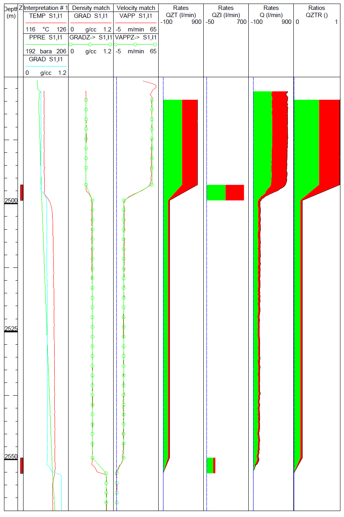Click the lower red zone marker near 2550
The width and height of the screenshot is (344, 517).
click(22, 465)
